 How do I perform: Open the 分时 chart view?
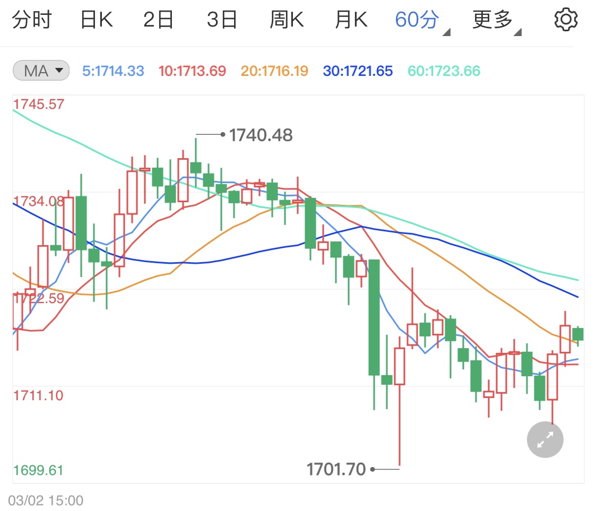32,19
